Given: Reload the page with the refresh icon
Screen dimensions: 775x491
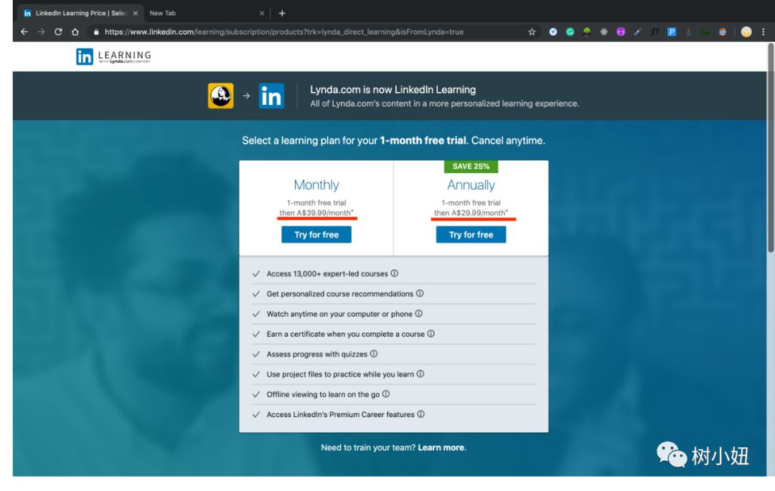Looking at the screenshot, I should (58, 32).
